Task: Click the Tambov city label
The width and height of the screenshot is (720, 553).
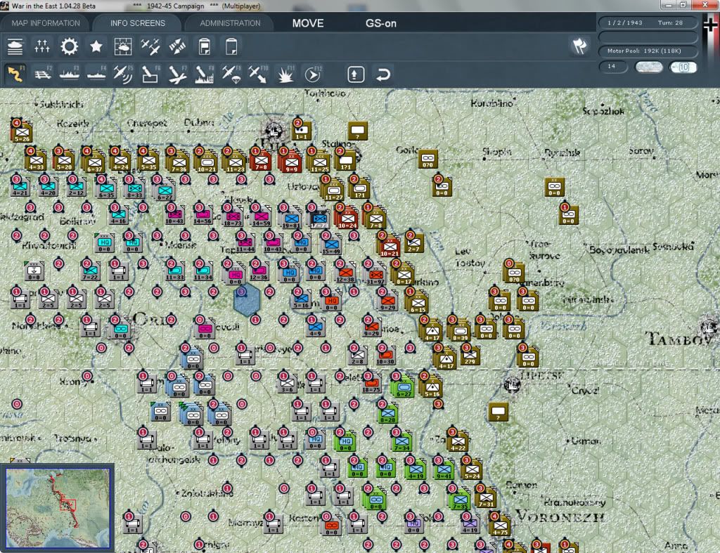Action: click(680, 339)
